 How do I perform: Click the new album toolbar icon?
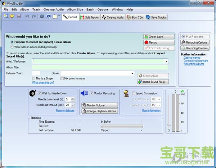(x=6, y=17)
